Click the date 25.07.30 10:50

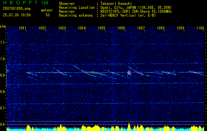click(17, 15)
